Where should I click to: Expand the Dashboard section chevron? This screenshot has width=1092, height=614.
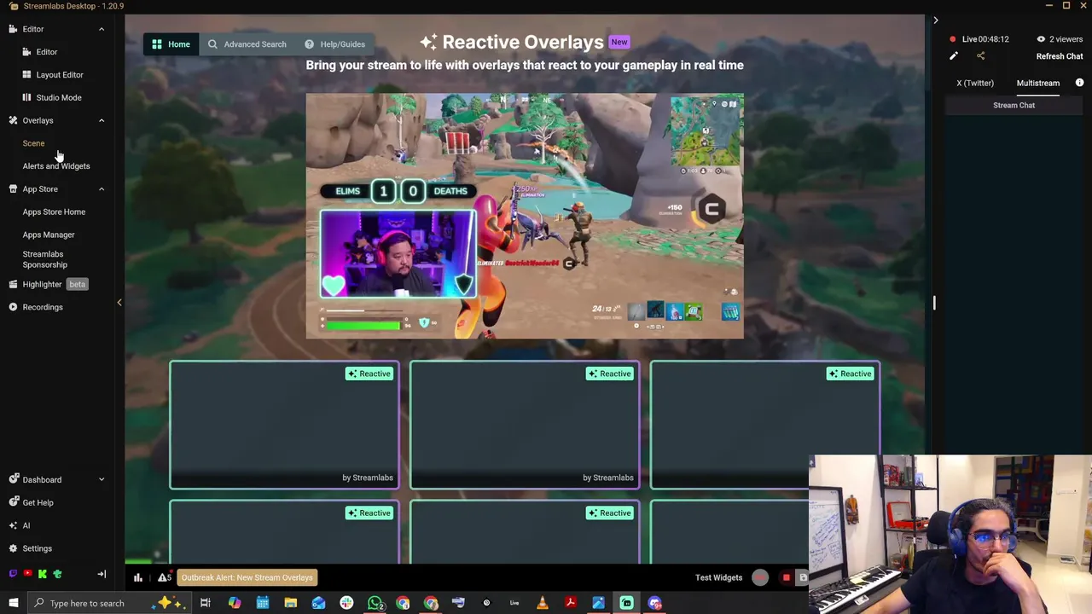(x=102, y=480)
